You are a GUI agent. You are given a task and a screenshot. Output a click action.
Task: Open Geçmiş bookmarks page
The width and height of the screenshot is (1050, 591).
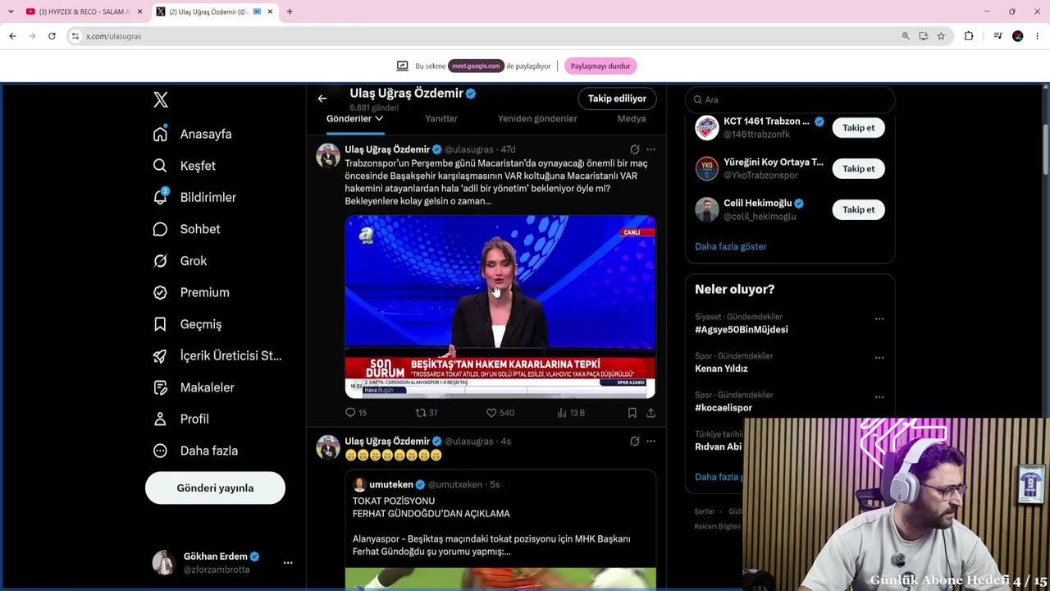pyautogui.click(x=188, y=324)
